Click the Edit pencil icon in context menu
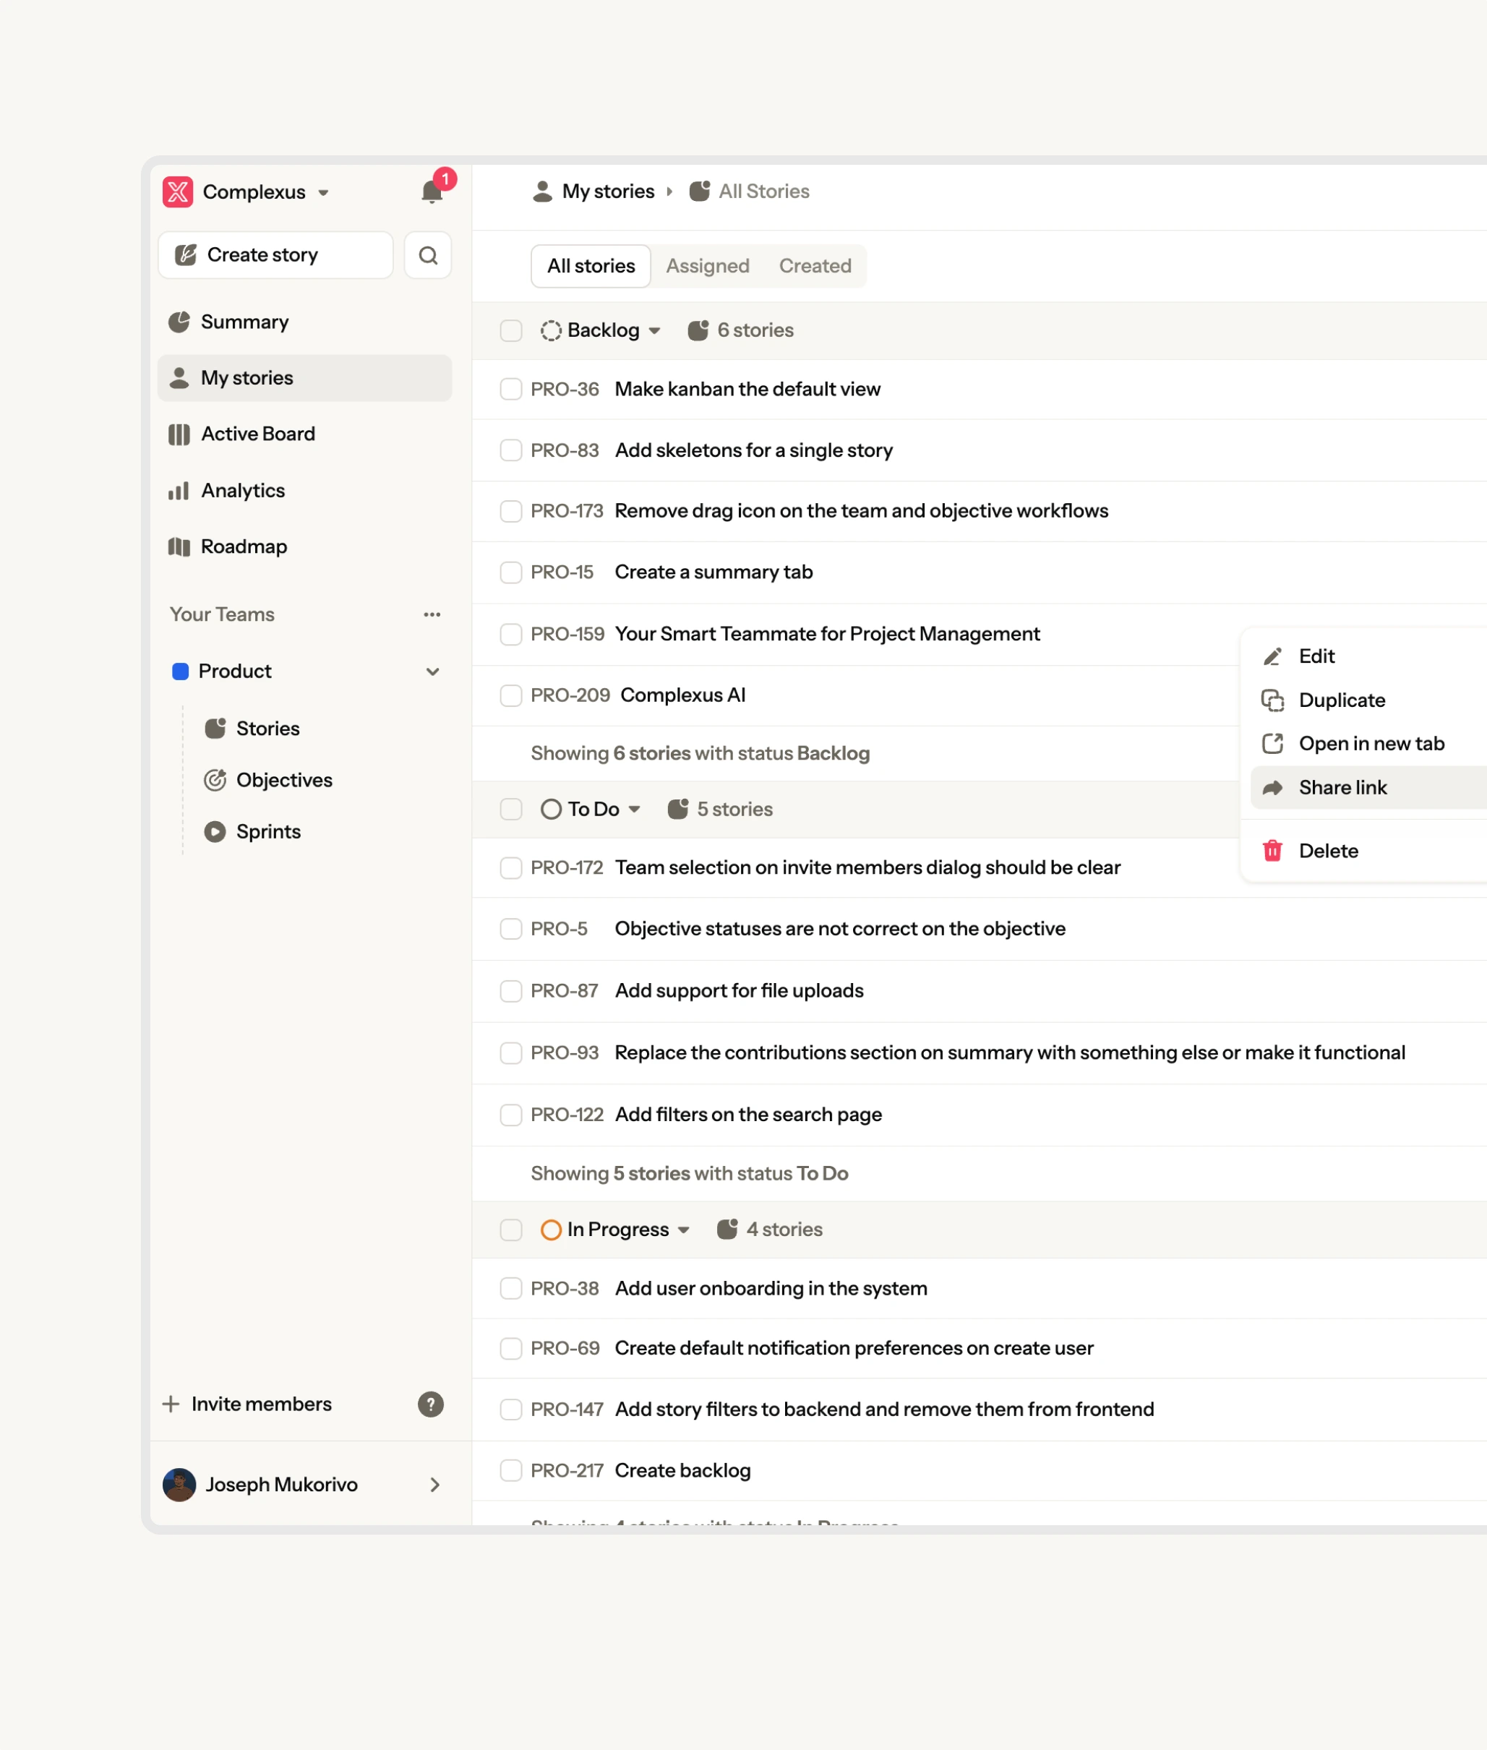This screenshot has height=1750, width=1487. 1273,656
